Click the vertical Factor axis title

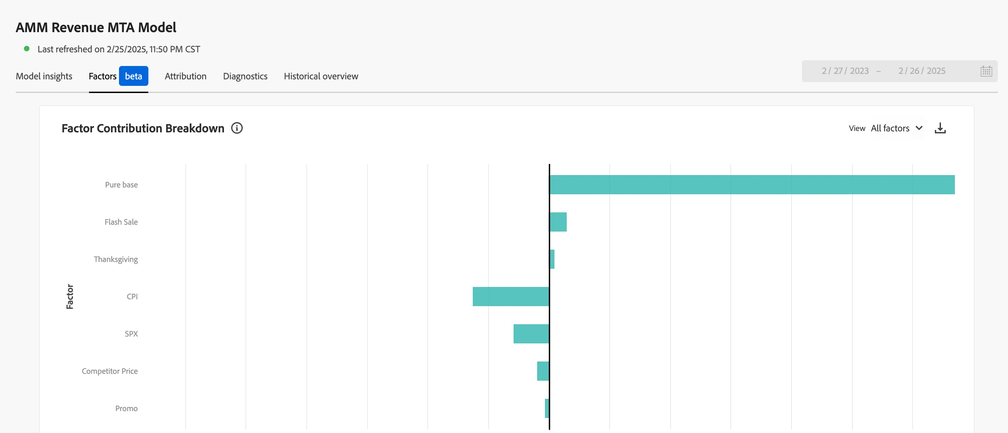click(70, 297)
